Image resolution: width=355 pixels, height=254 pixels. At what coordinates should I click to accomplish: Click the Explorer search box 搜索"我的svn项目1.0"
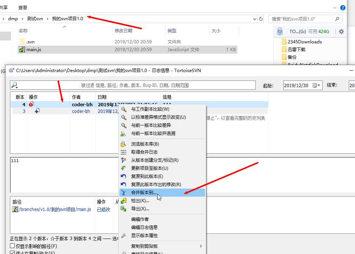coord(305,19)
